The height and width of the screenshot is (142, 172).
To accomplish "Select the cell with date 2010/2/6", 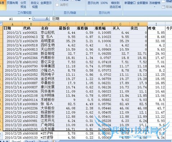I will 13,54.
